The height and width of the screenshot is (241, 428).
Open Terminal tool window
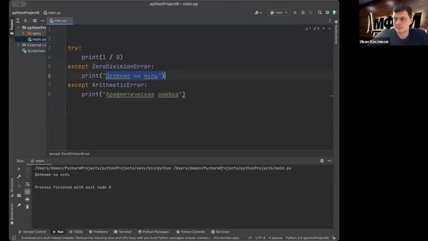click(x=122, y=232)
